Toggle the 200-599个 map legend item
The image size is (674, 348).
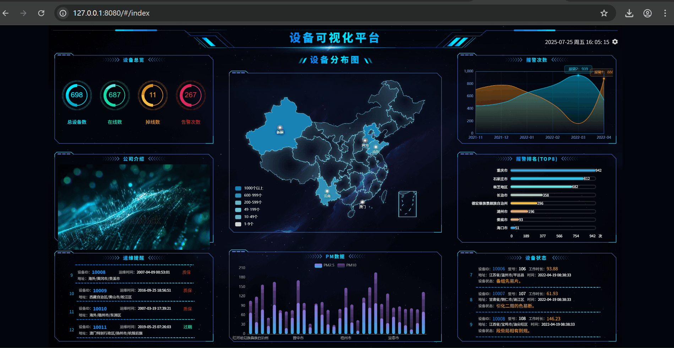point(249,203)
